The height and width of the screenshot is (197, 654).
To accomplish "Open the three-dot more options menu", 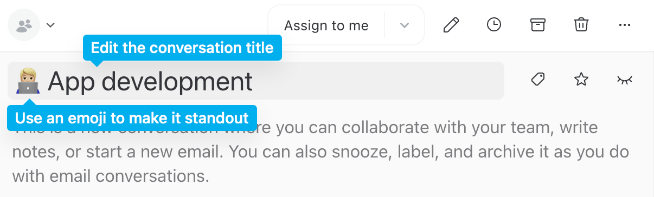I will point(624,25).
